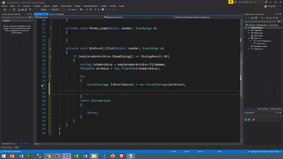Screen dimensions: 283x159
Task: Open the AlertaUsuario.Form1 class navigation dropdown
Action: click(x=138, y=17)
